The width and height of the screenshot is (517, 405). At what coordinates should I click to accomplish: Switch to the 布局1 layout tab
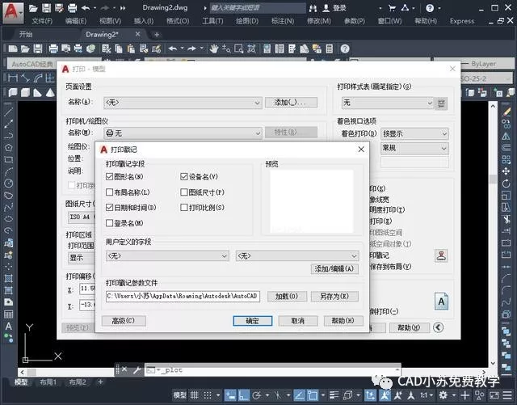click(x=48, y=382)
